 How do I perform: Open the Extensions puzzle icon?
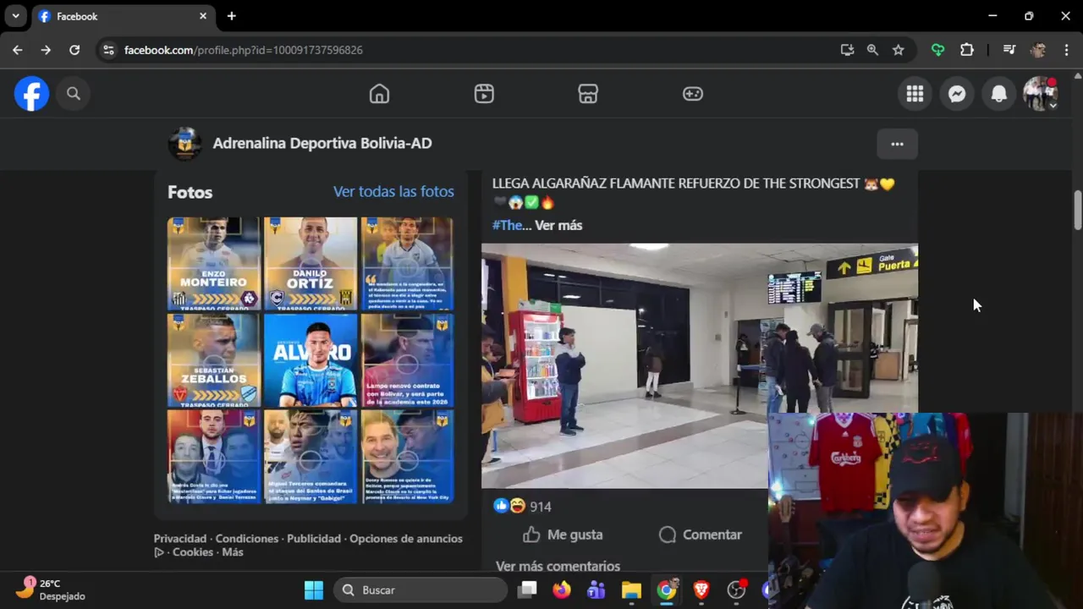click(967, 50)
